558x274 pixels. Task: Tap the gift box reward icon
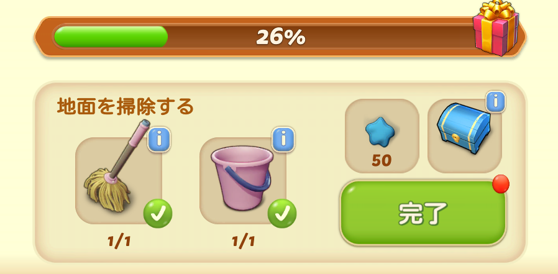pos(496,28)
